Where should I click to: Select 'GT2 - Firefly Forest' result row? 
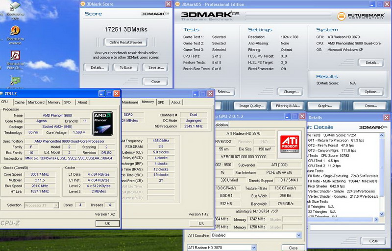(x=331, y=146)
